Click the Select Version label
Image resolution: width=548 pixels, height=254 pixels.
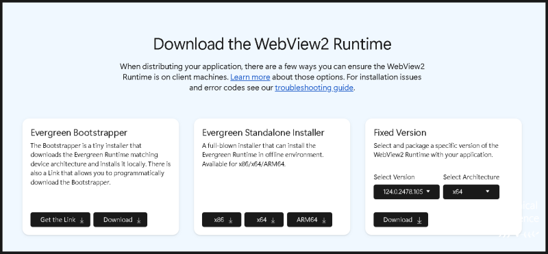(394, 177)
